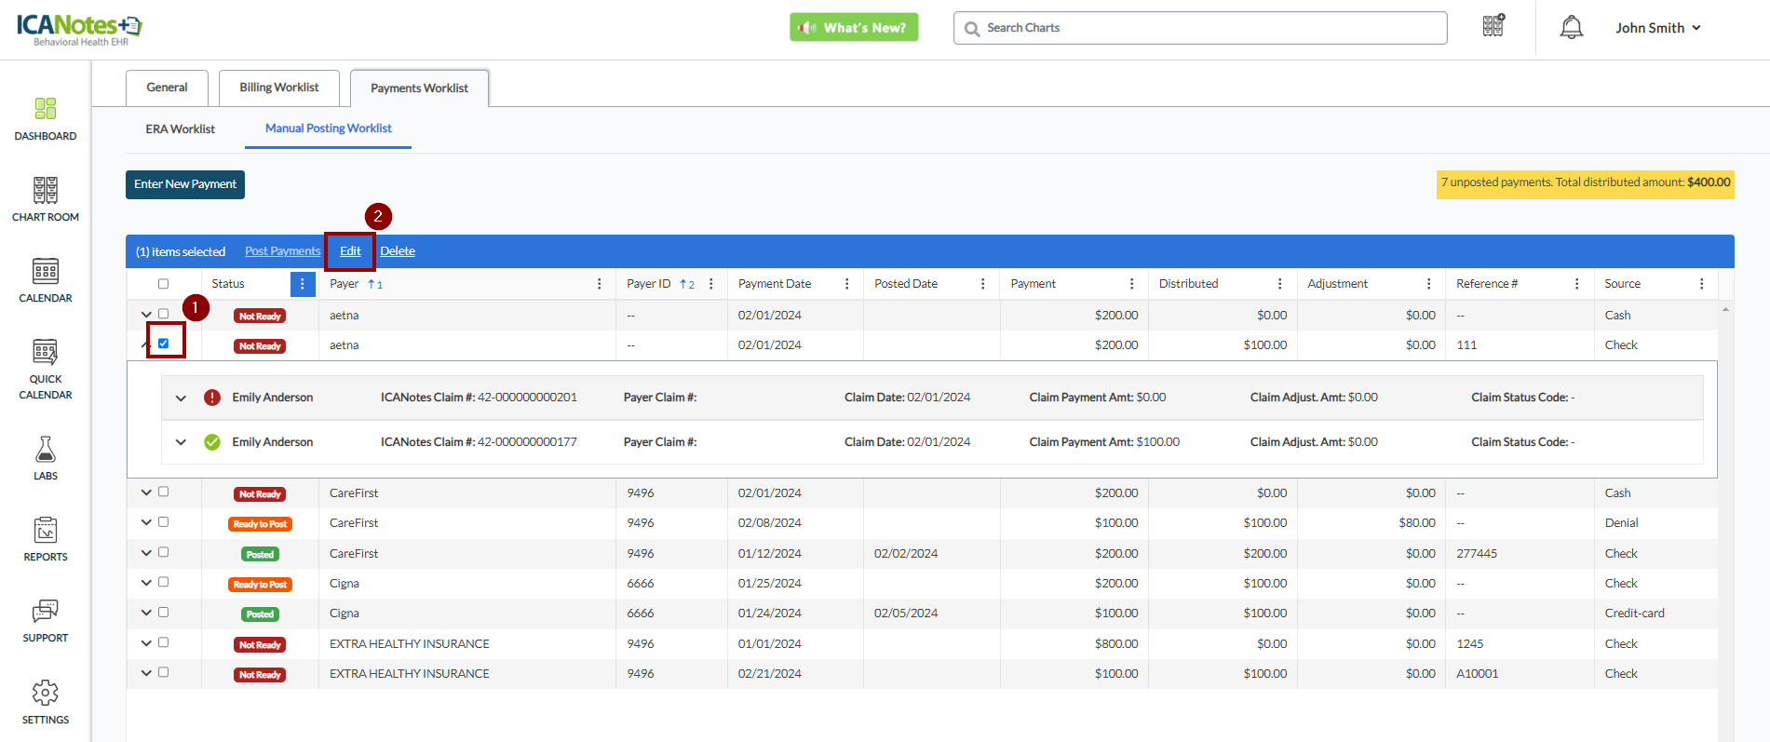Click the Post Payments link

(282, 251)
